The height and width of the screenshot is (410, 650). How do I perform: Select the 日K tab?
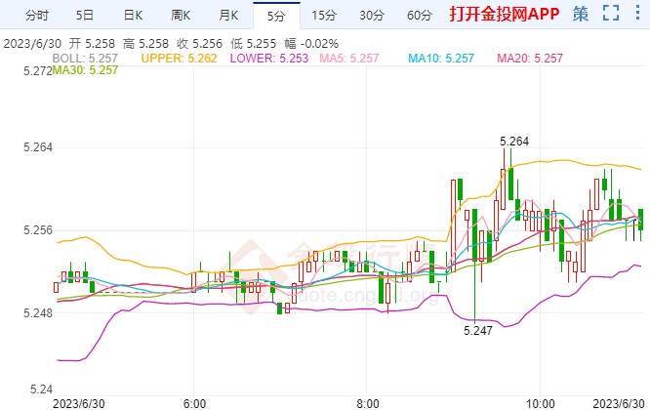(x=133, y=16)
